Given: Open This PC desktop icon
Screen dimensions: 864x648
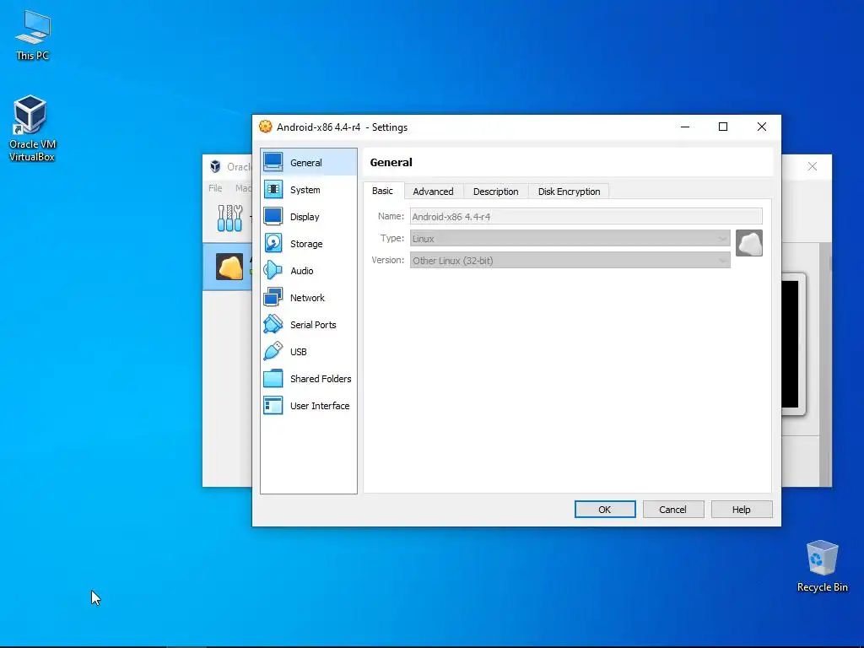Looking at the screenshot, I should point(33,35).
